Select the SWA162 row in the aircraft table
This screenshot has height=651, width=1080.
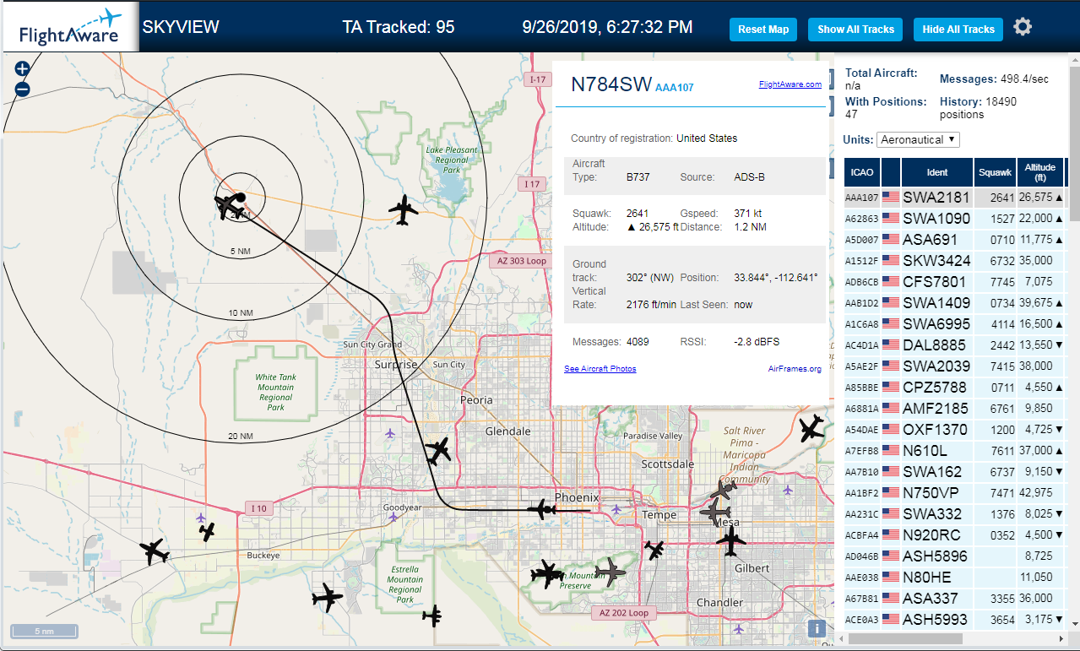pos(954,472)
